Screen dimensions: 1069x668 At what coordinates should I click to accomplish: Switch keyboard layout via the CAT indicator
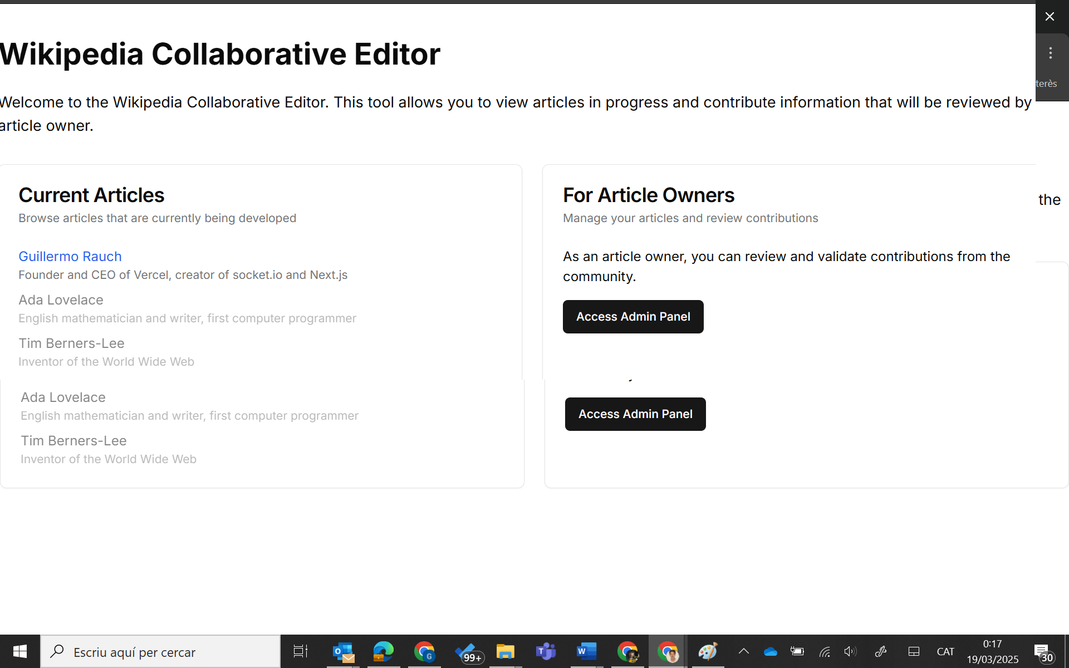pyautogui.click(x=946, y=651)
